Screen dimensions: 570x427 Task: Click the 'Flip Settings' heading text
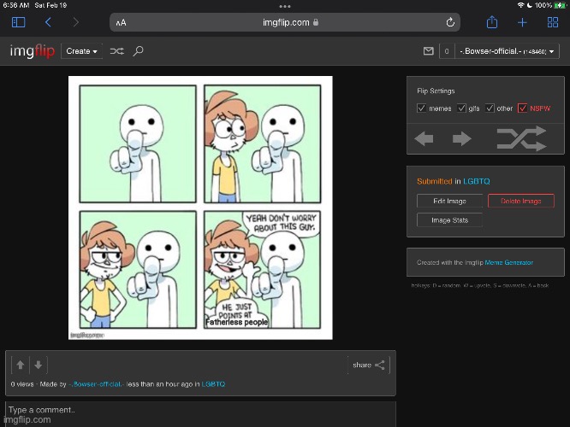pyautogui.click(x=436, y=91)
